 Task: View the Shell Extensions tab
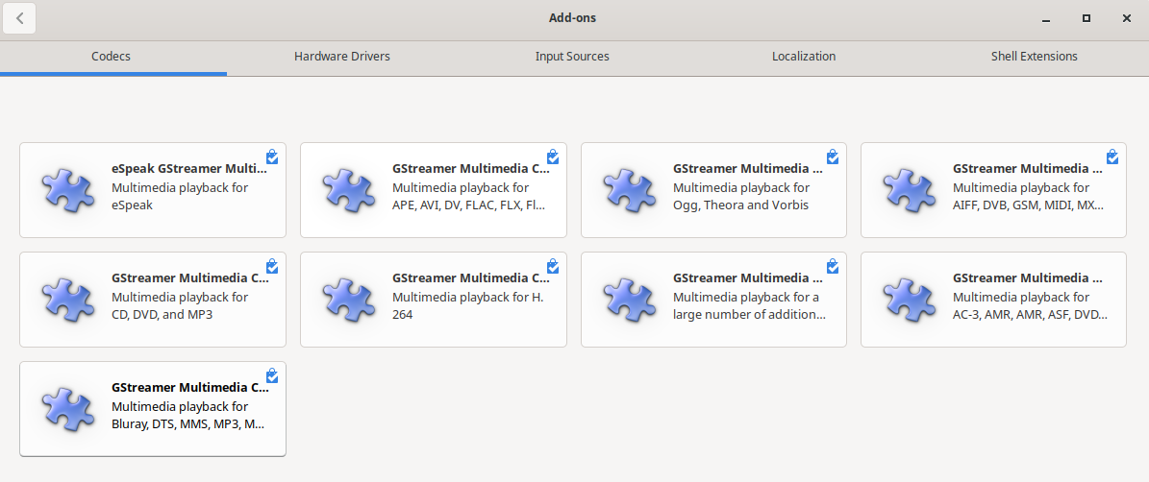point(1034,57)
